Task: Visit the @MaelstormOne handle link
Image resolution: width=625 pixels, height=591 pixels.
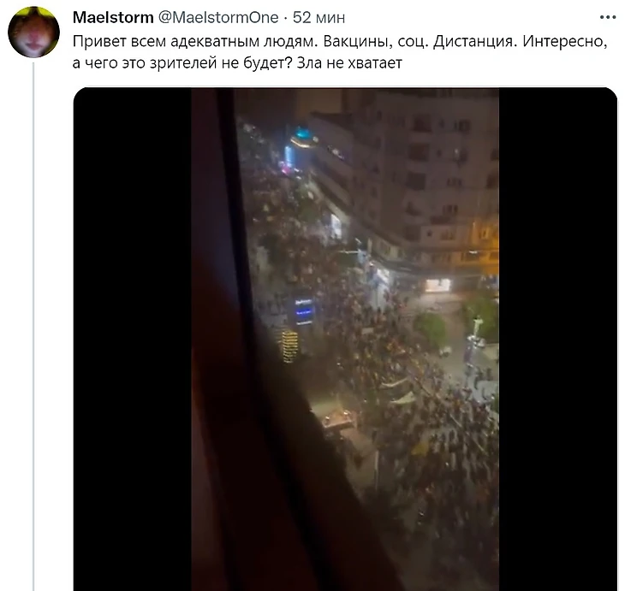Action: 218,17
